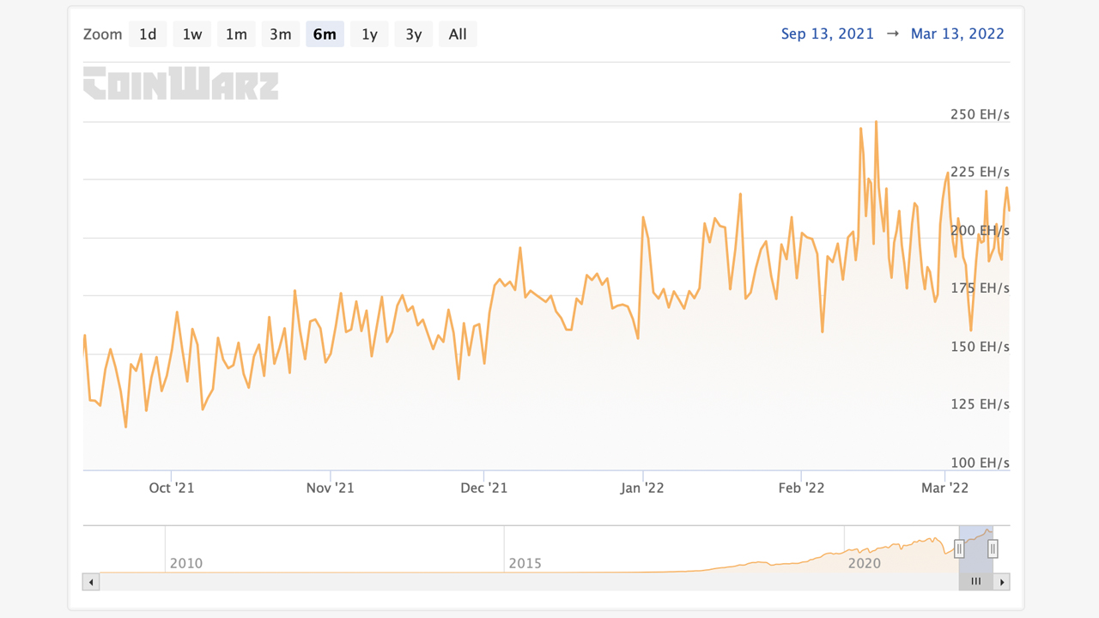Screen dimensions: 1099x618
Task: Click the navigator right scroll arrow
Action: pos(1002,582)
